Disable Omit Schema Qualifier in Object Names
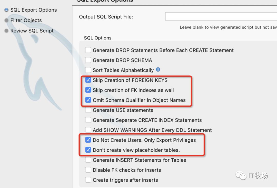 [88, 100]
